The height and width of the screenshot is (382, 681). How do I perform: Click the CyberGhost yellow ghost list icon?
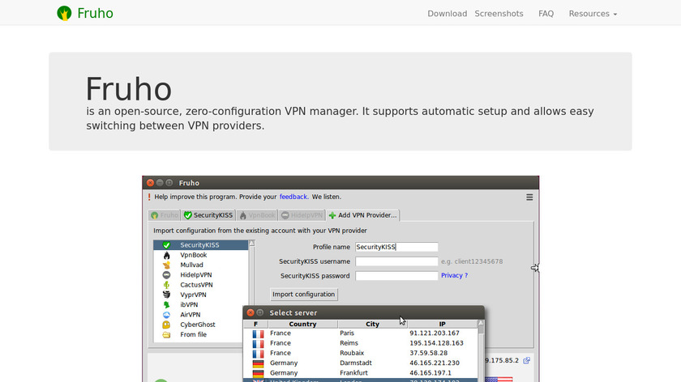click(166, 325)
